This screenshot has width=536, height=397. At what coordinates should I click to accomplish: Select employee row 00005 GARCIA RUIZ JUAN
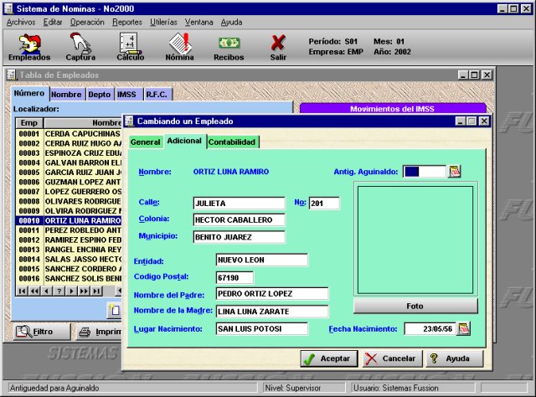pos(69,173)
